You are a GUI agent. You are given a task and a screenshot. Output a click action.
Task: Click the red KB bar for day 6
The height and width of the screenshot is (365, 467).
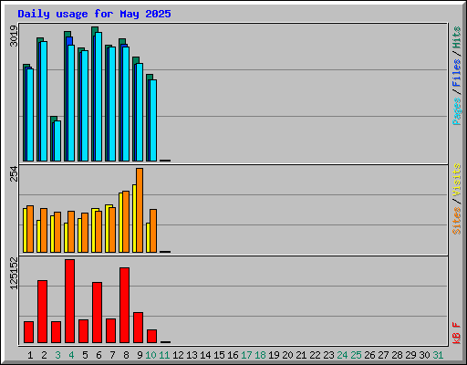pyautogui.click(x=97, y=313)
